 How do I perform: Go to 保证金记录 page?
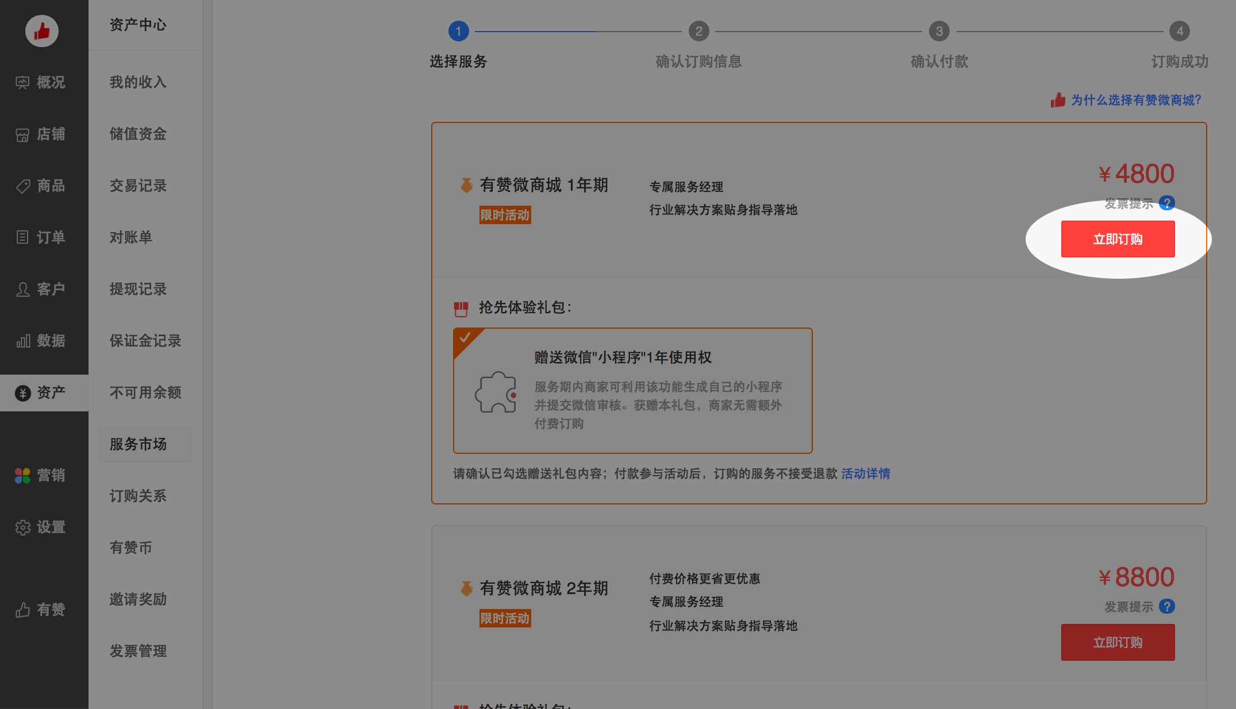145,341
